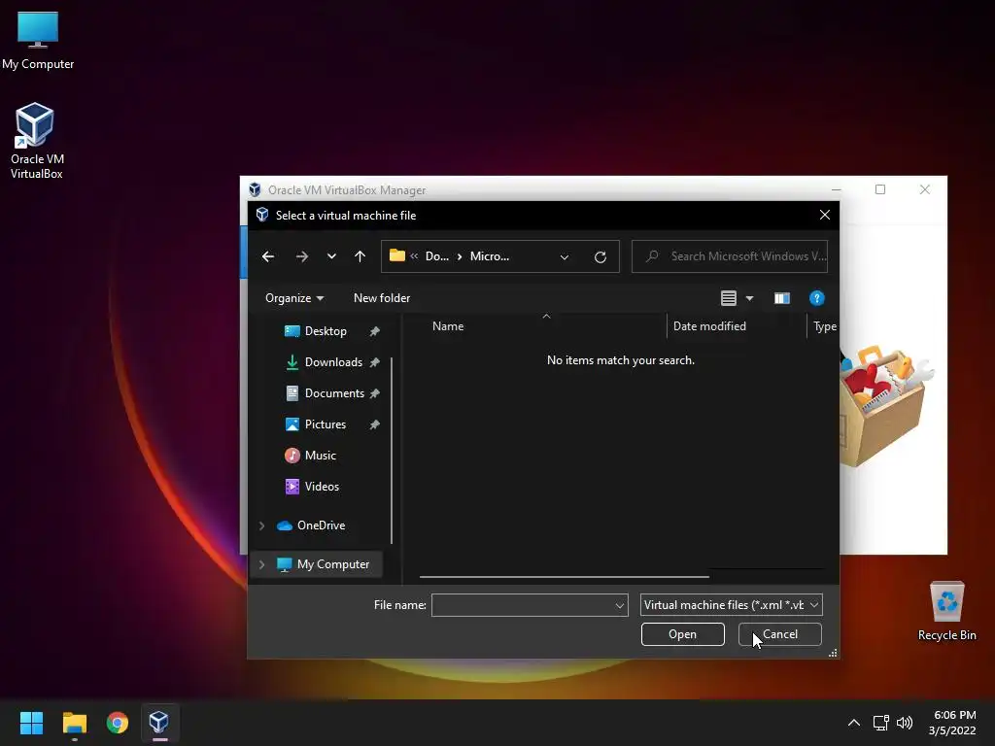Select Videos in the navigation pane
Viewport: 995px width, 746px height.
pos(322,487)
